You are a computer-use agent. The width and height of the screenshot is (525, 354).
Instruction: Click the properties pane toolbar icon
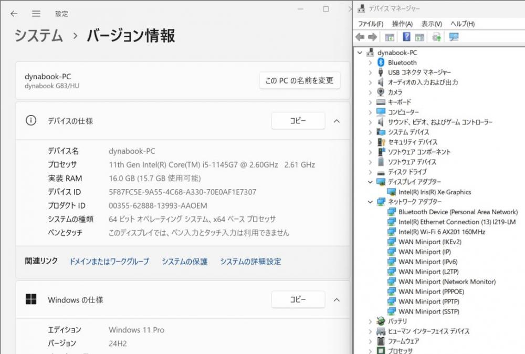pos(419,37)
